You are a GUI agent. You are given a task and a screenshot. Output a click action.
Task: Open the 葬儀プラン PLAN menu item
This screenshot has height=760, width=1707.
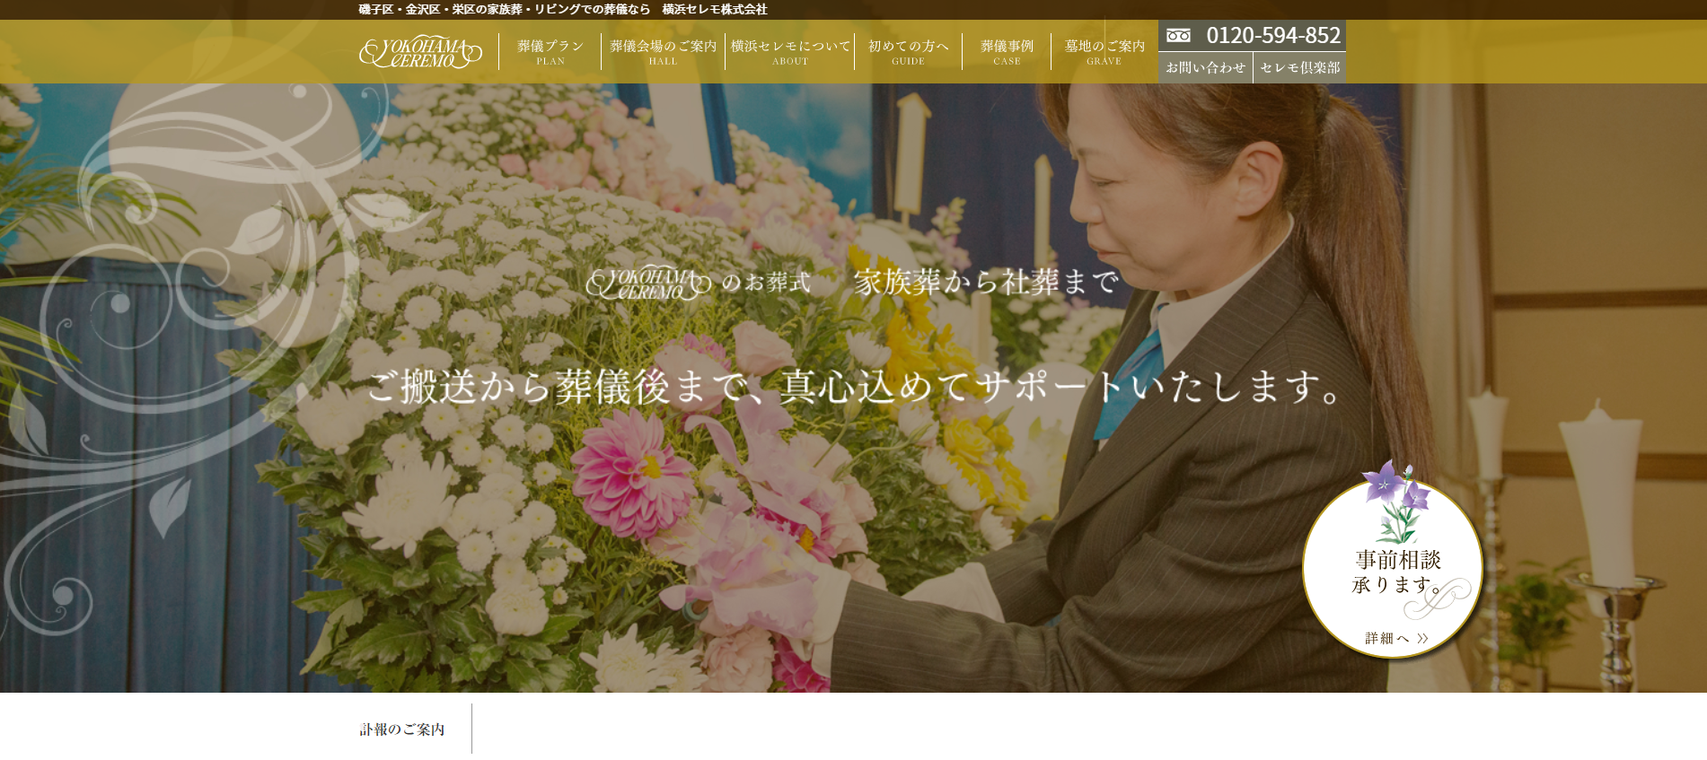pos(550,52)
